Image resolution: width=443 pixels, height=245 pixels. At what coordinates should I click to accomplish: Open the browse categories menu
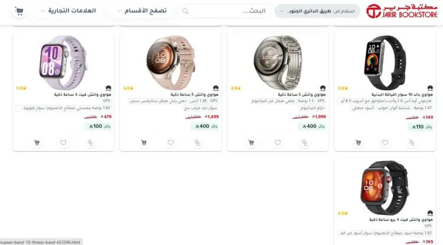tap(142, 11)
